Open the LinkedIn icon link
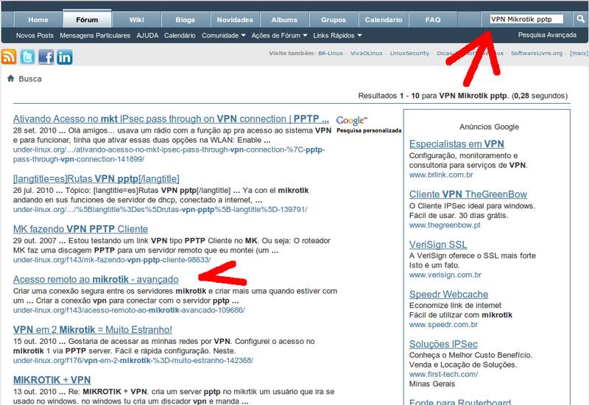The image size is (589, 405). coord(65,57)
